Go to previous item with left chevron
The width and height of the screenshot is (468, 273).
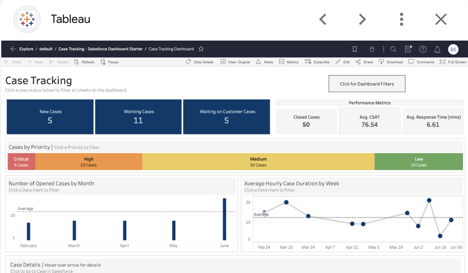[x=323, y=19]
